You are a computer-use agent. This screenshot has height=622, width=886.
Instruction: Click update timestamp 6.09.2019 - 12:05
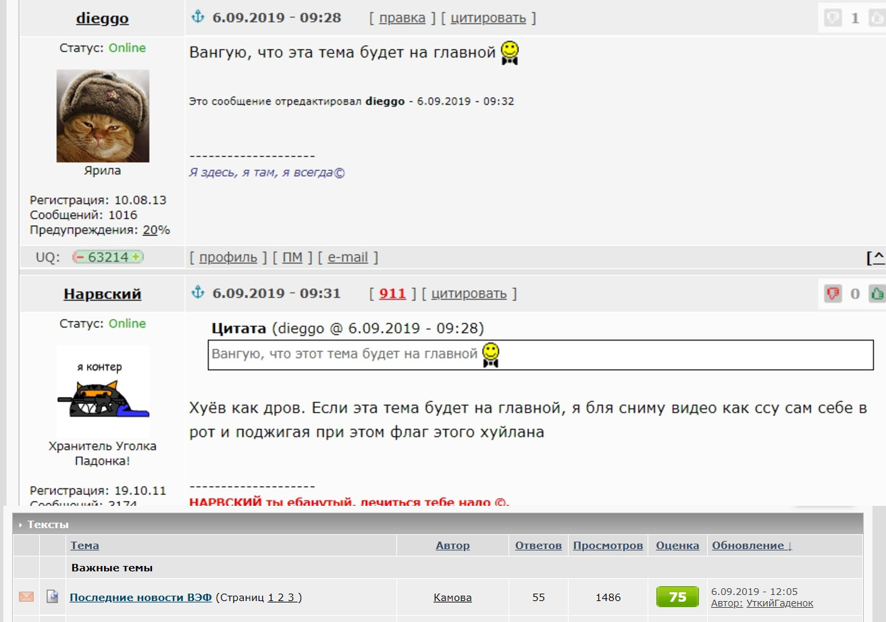[754, 592]
